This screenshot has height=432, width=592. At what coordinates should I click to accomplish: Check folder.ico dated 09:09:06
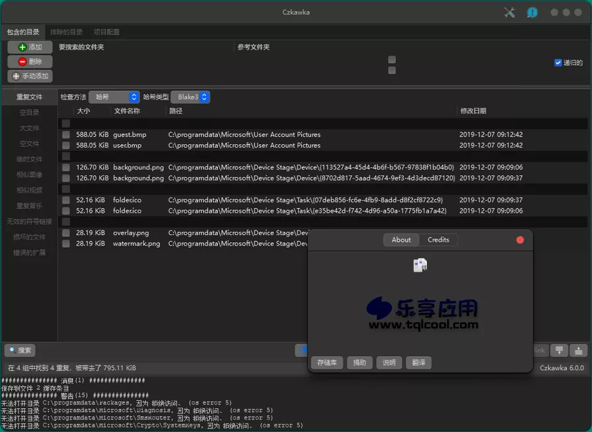pos(66,211)
